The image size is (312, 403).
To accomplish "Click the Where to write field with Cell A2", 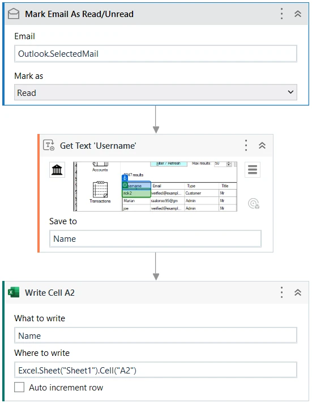I will click(156, 370).
